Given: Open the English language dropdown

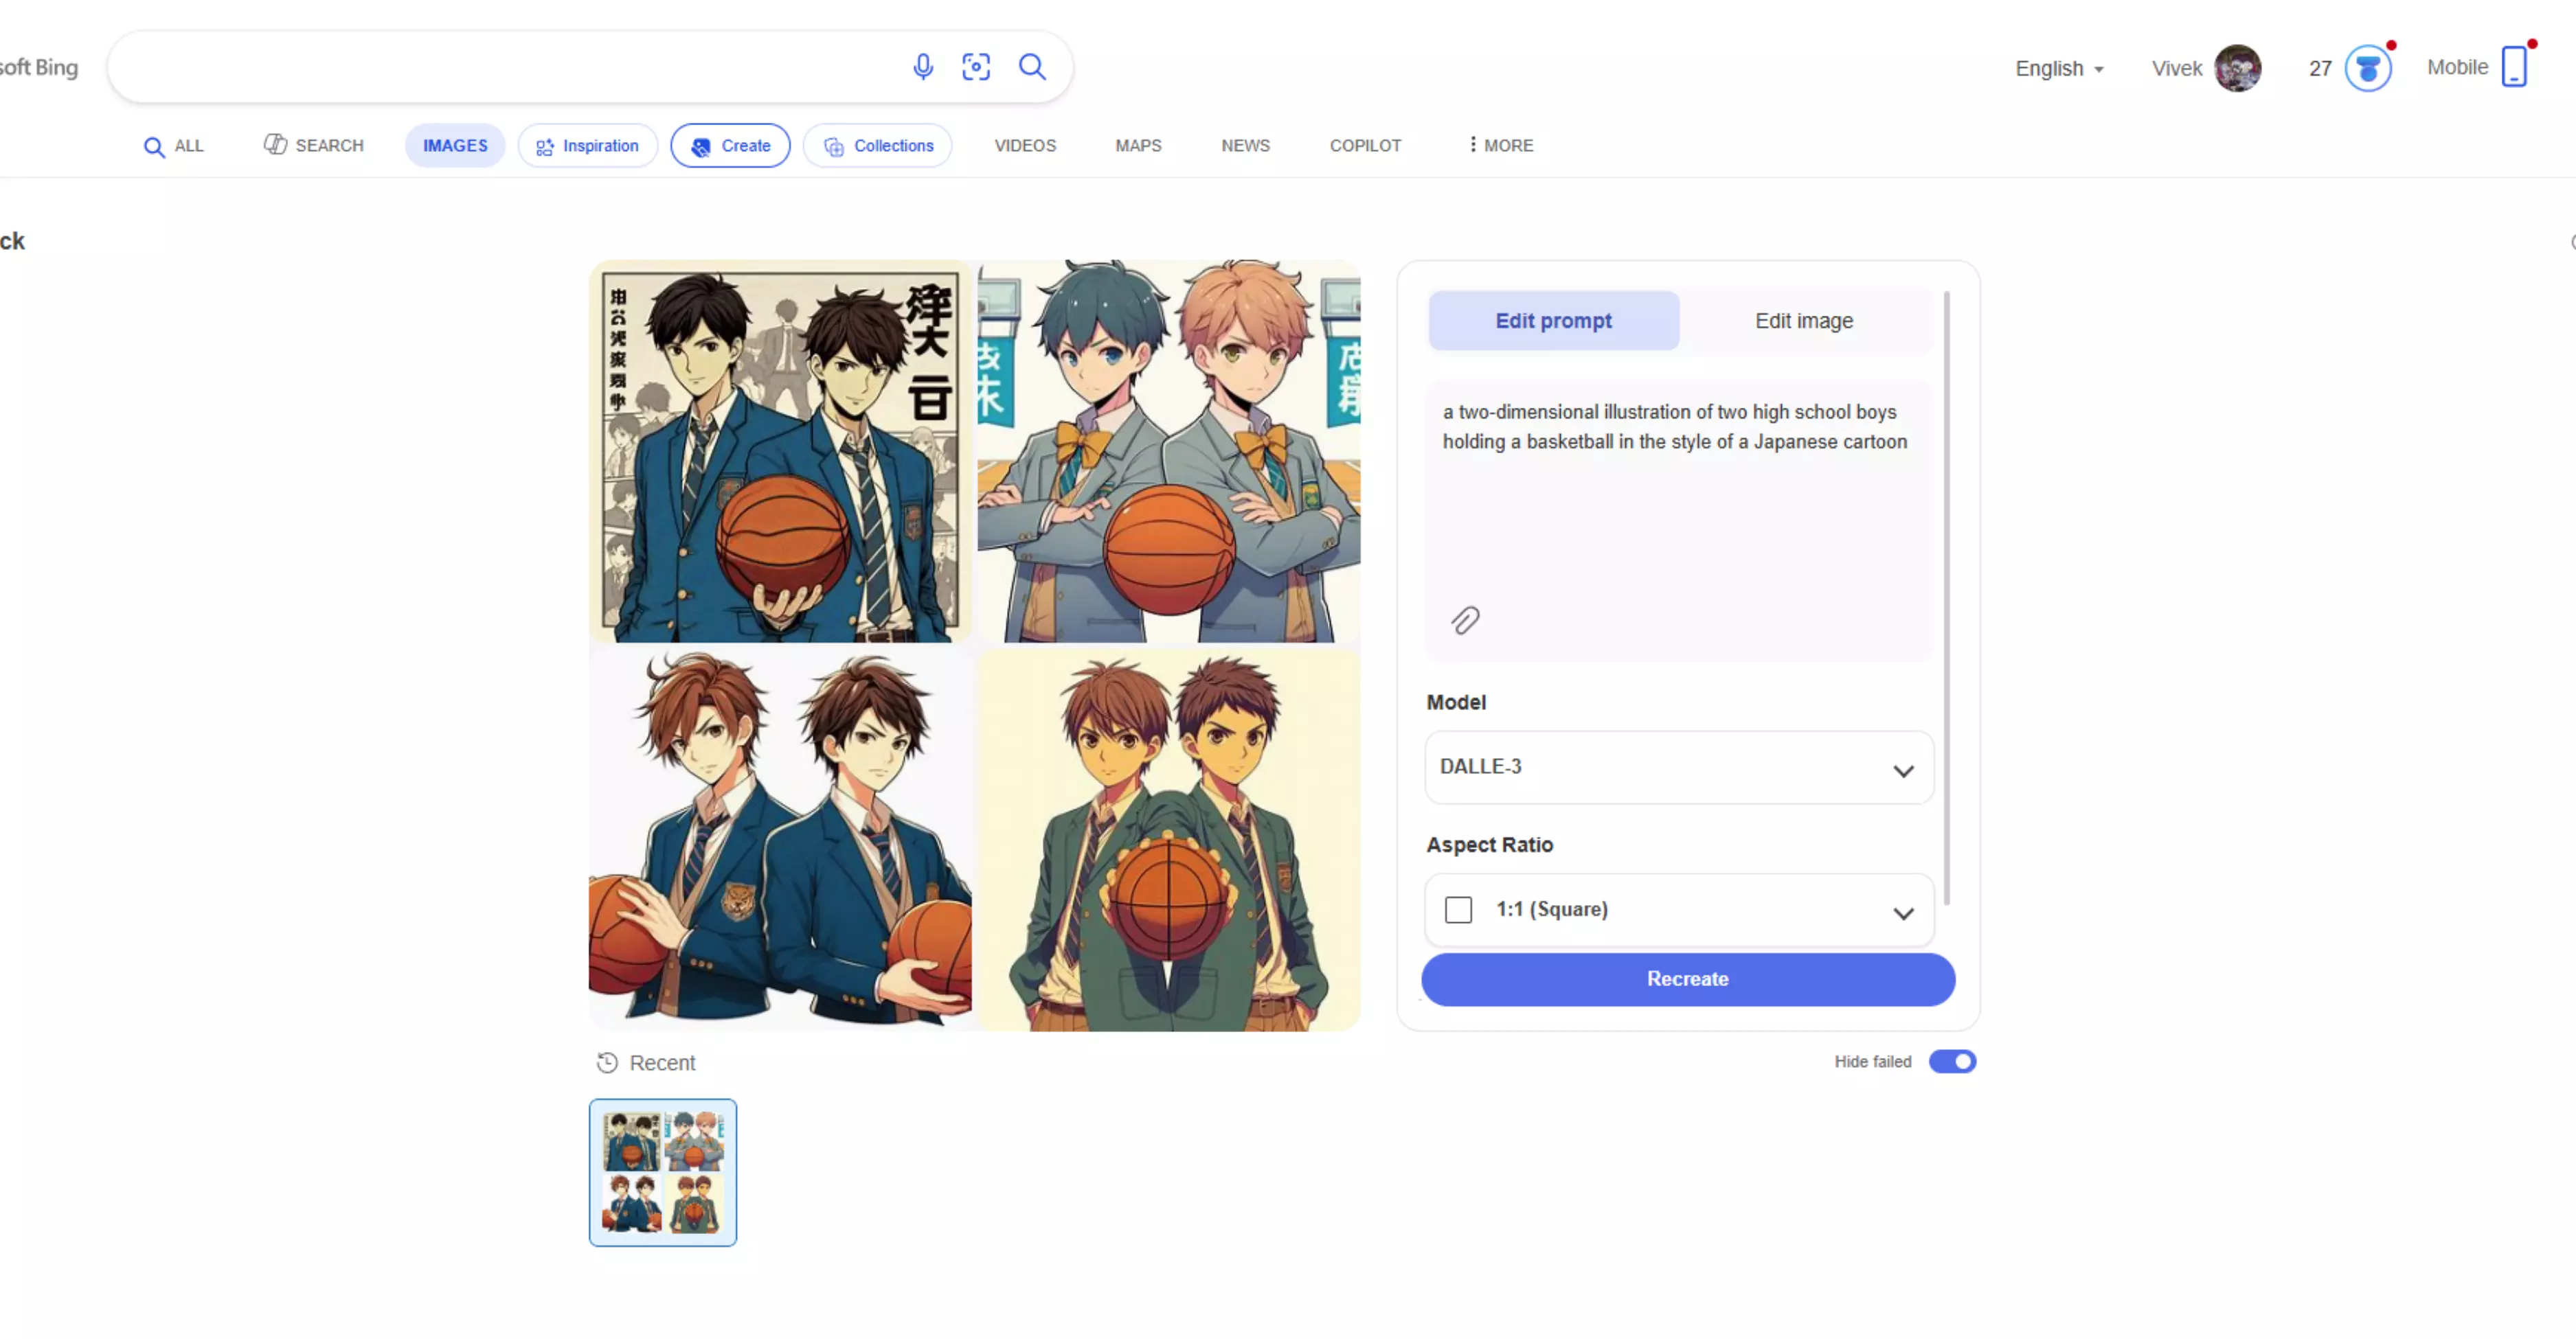Looking at the screenshot, I should pyautogui.click(x=2059, y=68).
